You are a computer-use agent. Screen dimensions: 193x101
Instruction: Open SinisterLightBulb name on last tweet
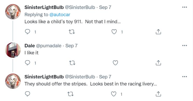[x=44, y=77]
